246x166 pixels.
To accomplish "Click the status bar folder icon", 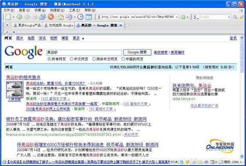I will coord(200,162).
